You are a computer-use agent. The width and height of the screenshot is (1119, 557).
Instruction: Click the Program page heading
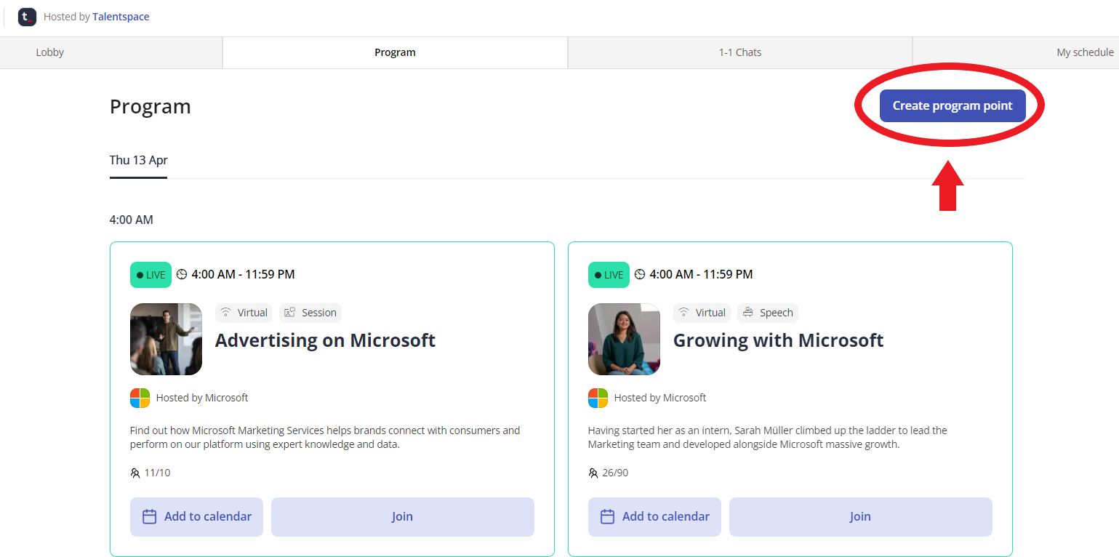[151, 107]
